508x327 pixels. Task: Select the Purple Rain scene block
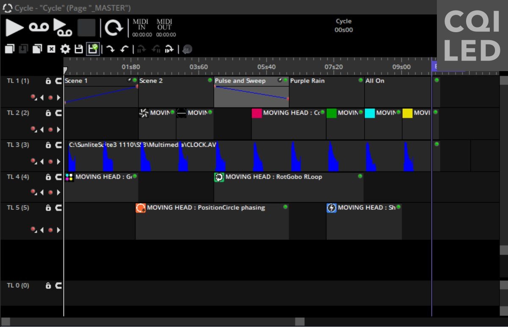(x=326, y=93)
